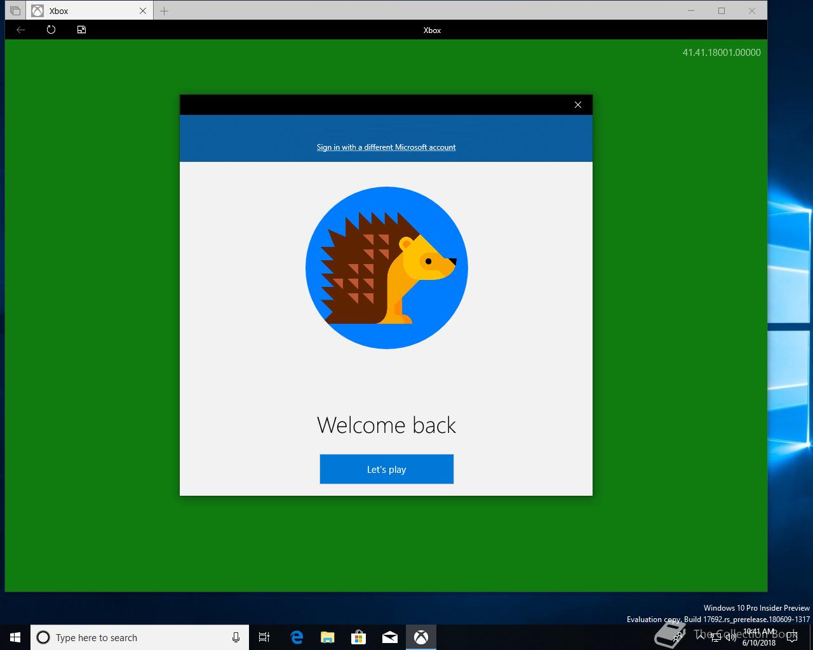This screenshot has height=650, width=813.
Task: Open Task View from the taskbar
Action: point(264,637)
